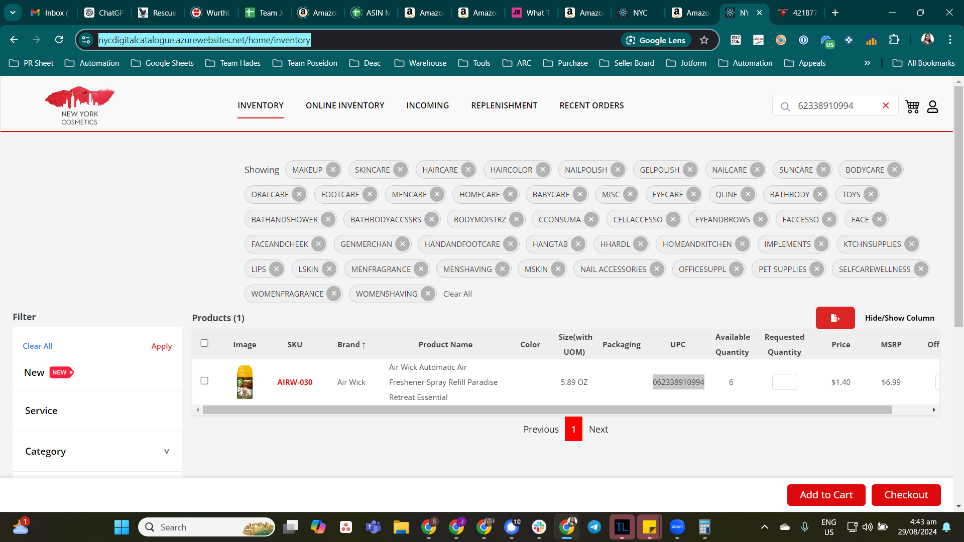This screenshot has height=542, width=964.
Task: Clear All category chips link
Action: pos(457,294)
